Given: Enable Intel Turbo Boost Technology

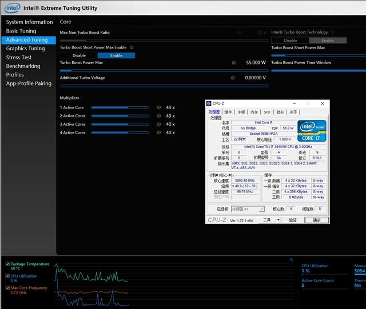Looking at the screenshot, I should (x=328, y=41).
